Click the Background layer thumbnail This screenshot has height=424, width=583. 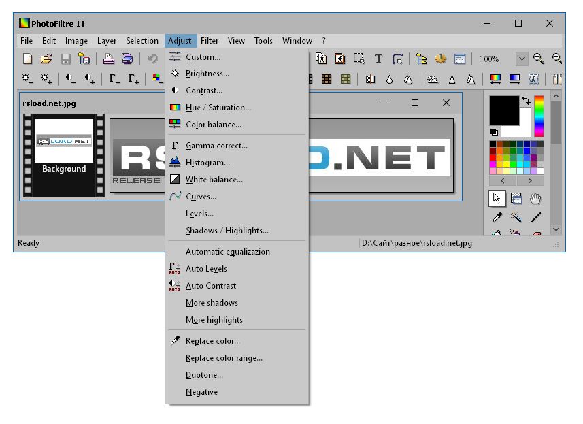point(64,141)
